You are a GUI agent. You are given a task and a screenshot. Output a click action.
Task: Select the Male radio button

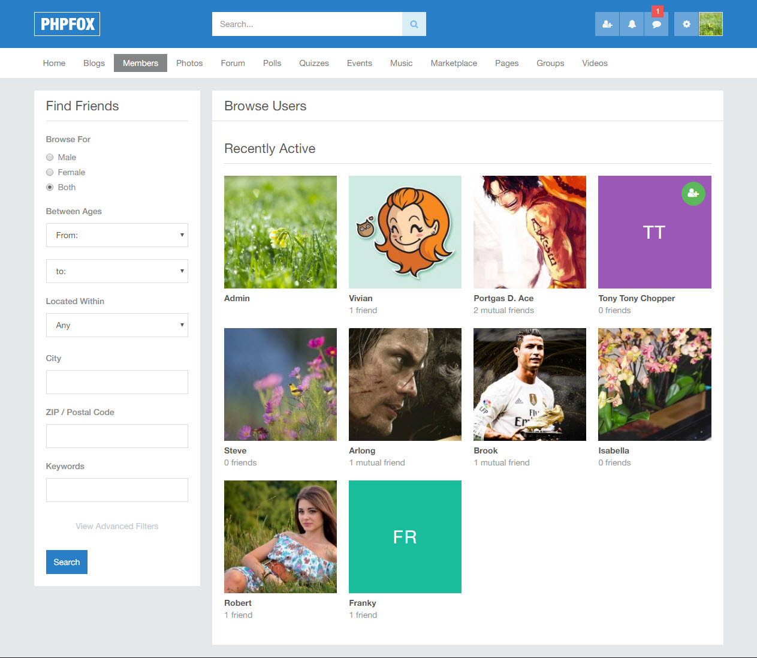[50, 157]
